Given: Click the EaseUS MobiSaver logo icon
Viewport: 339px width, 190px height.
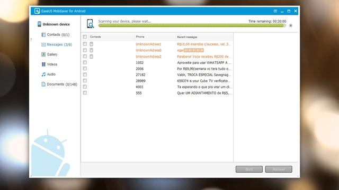Looking at the screenshot, I should click(x=37, y=11).
